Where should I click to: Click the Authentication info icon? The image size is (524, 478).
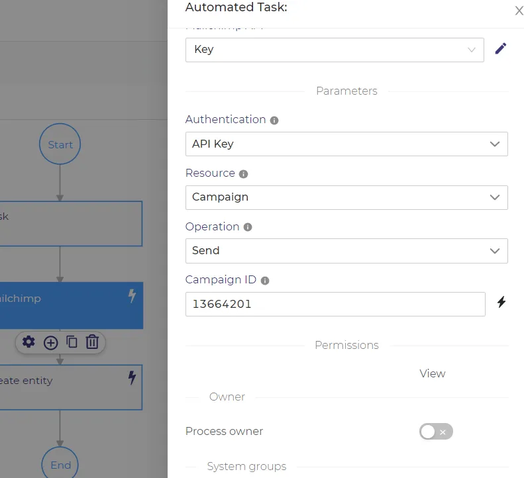click(x=274, y=120)
